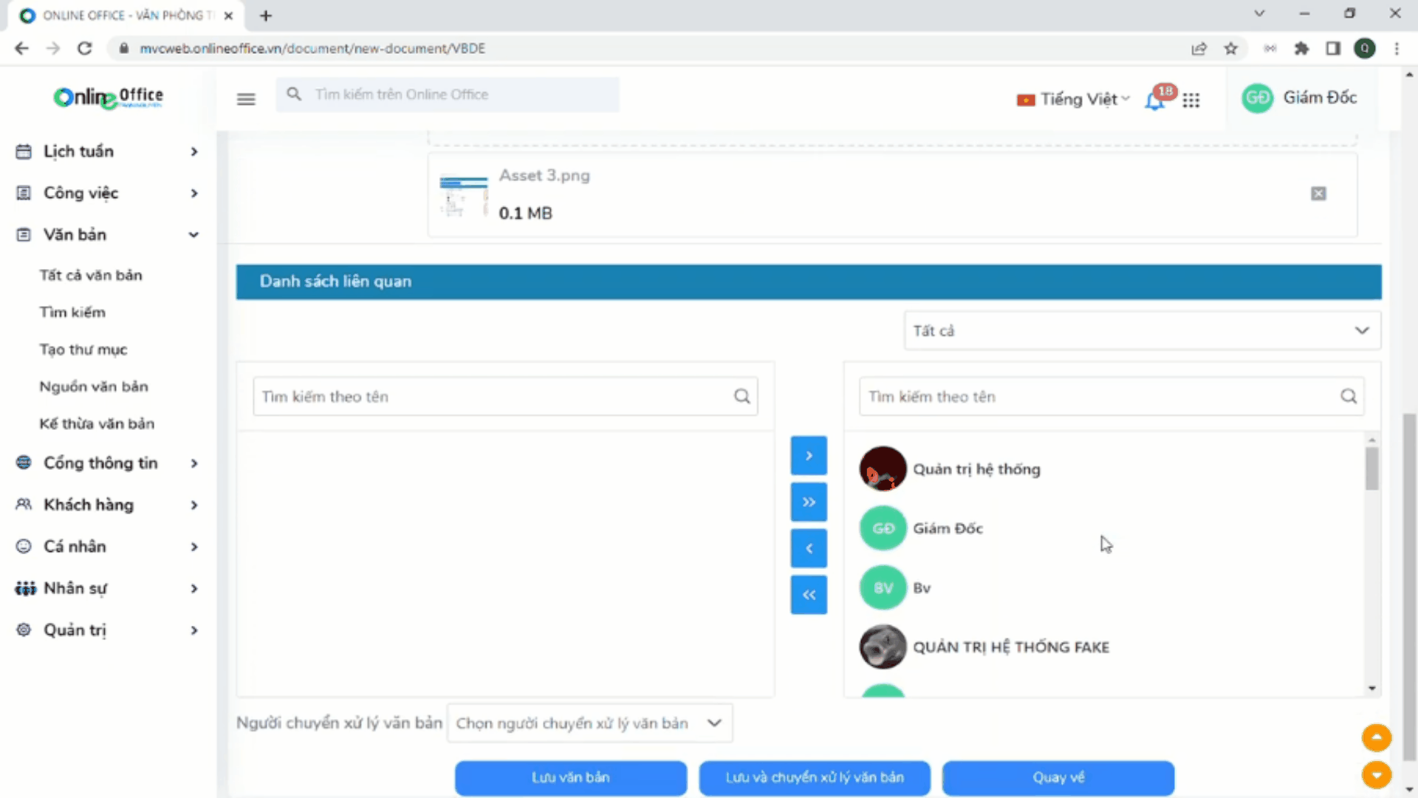
Task: Open Tất cả văn bản submenu item
Action: point(91,275)
